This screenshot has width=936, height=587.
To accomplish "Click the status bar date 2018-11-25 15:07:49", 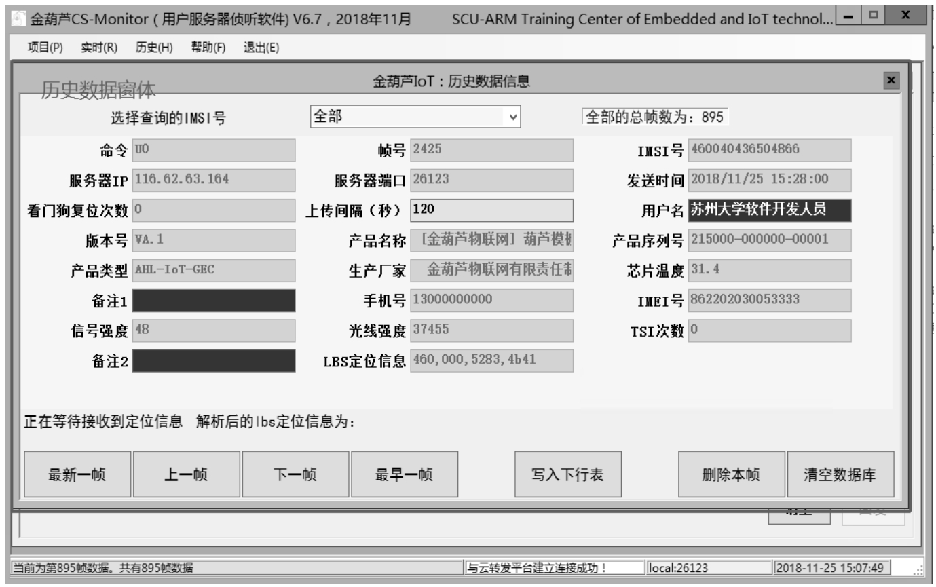I will tap(831, 568).
